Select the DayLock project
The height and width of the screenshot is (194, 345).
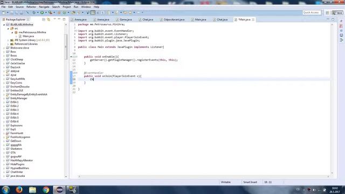[x=15, y=67]
